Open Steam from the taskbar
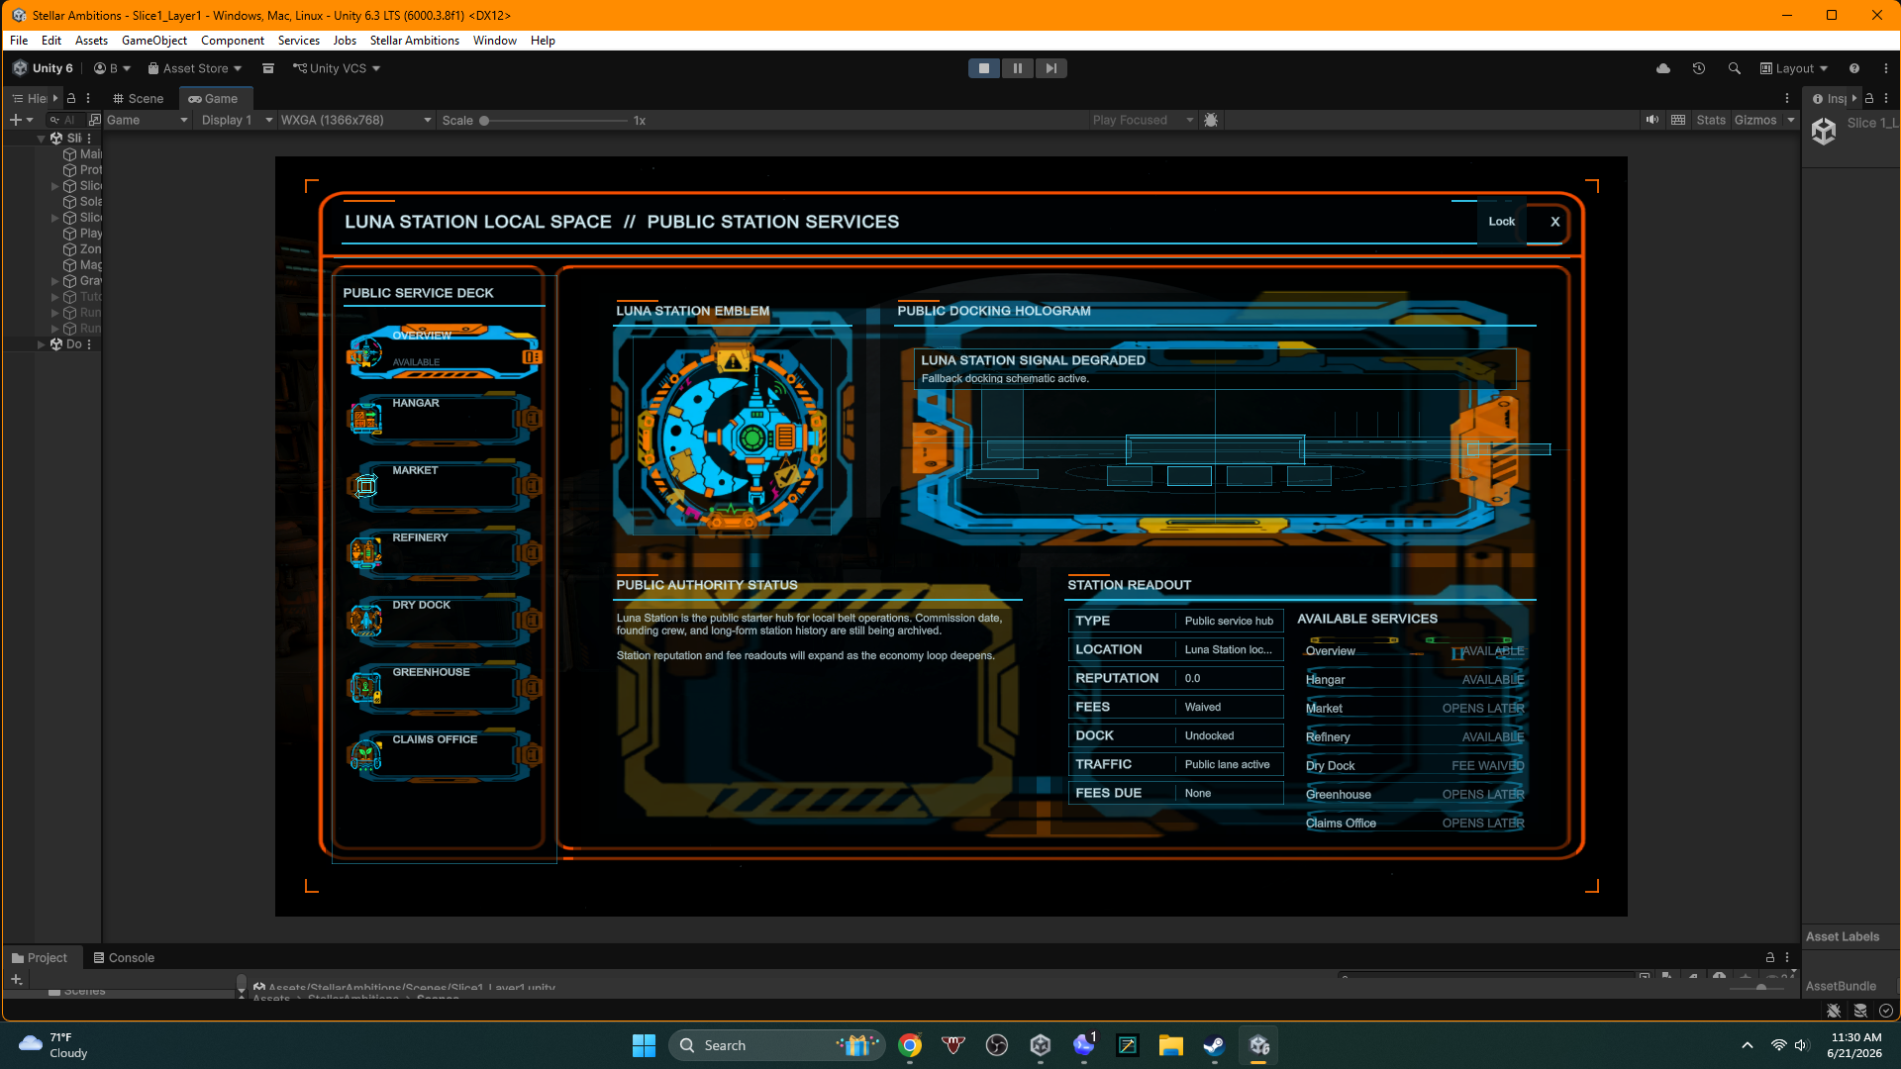Screen dimensions: 1901x1069 (x=1214, y=1045)
